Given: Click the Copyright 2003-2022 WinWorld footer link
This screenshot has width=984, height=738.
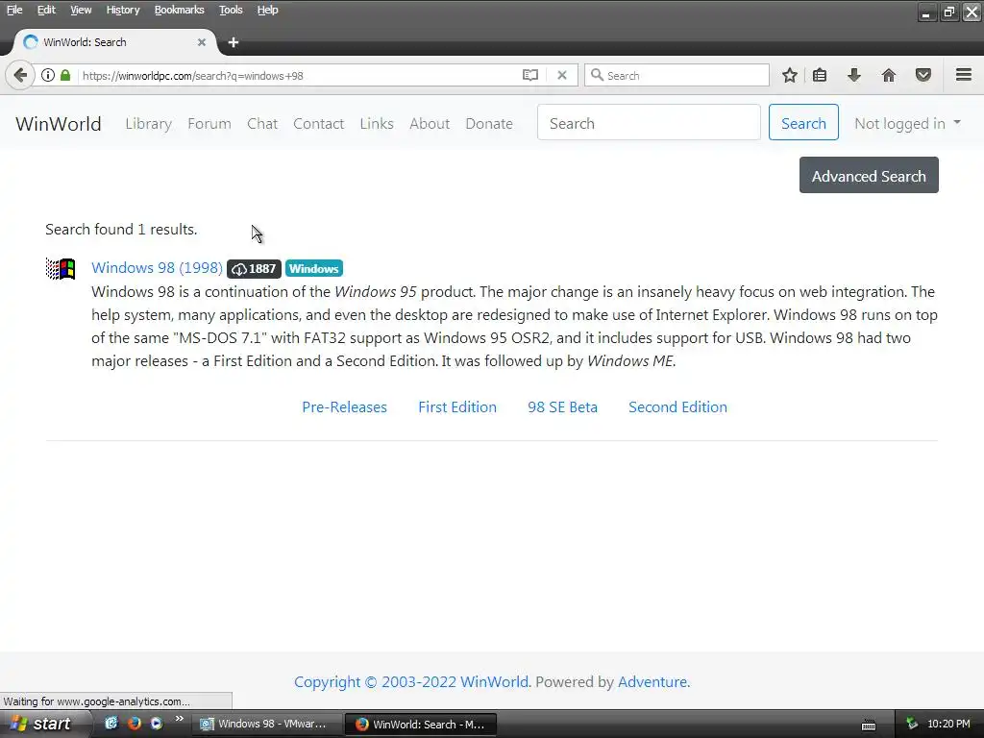Looking at the screenshot, I should click(411, 682).
